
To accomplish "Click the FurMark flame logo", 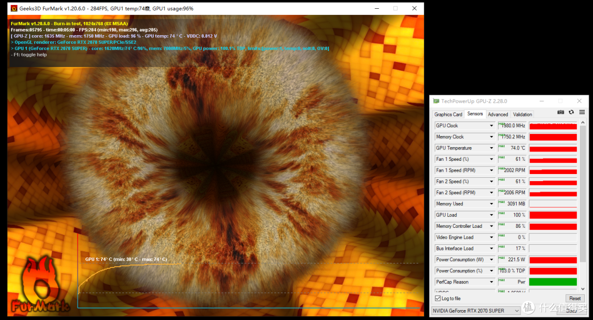I will pyautogui.click(x=40, y=284).
